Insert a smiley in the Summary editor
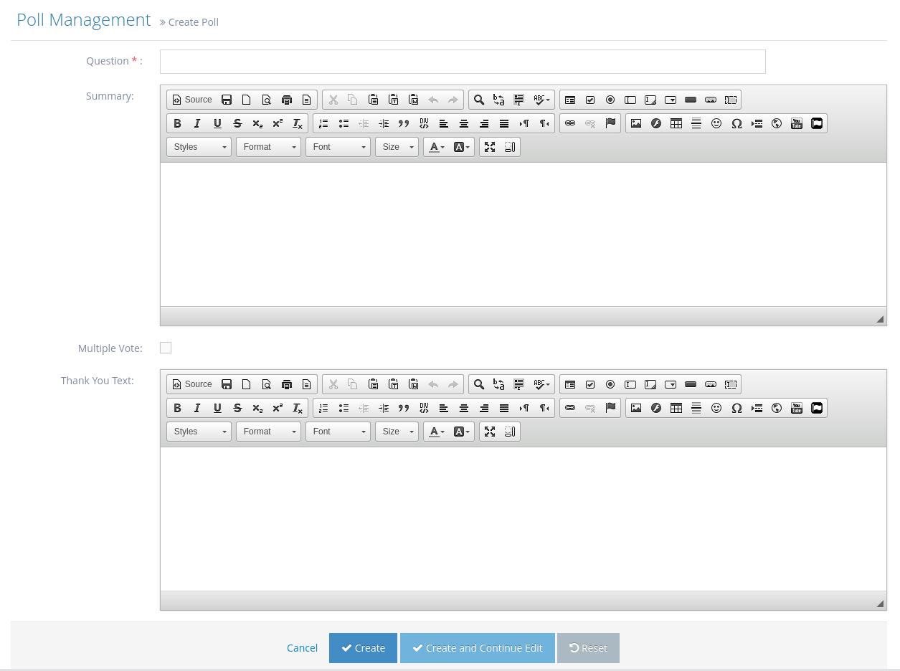The image size is (900, 671). click(716, 123)
